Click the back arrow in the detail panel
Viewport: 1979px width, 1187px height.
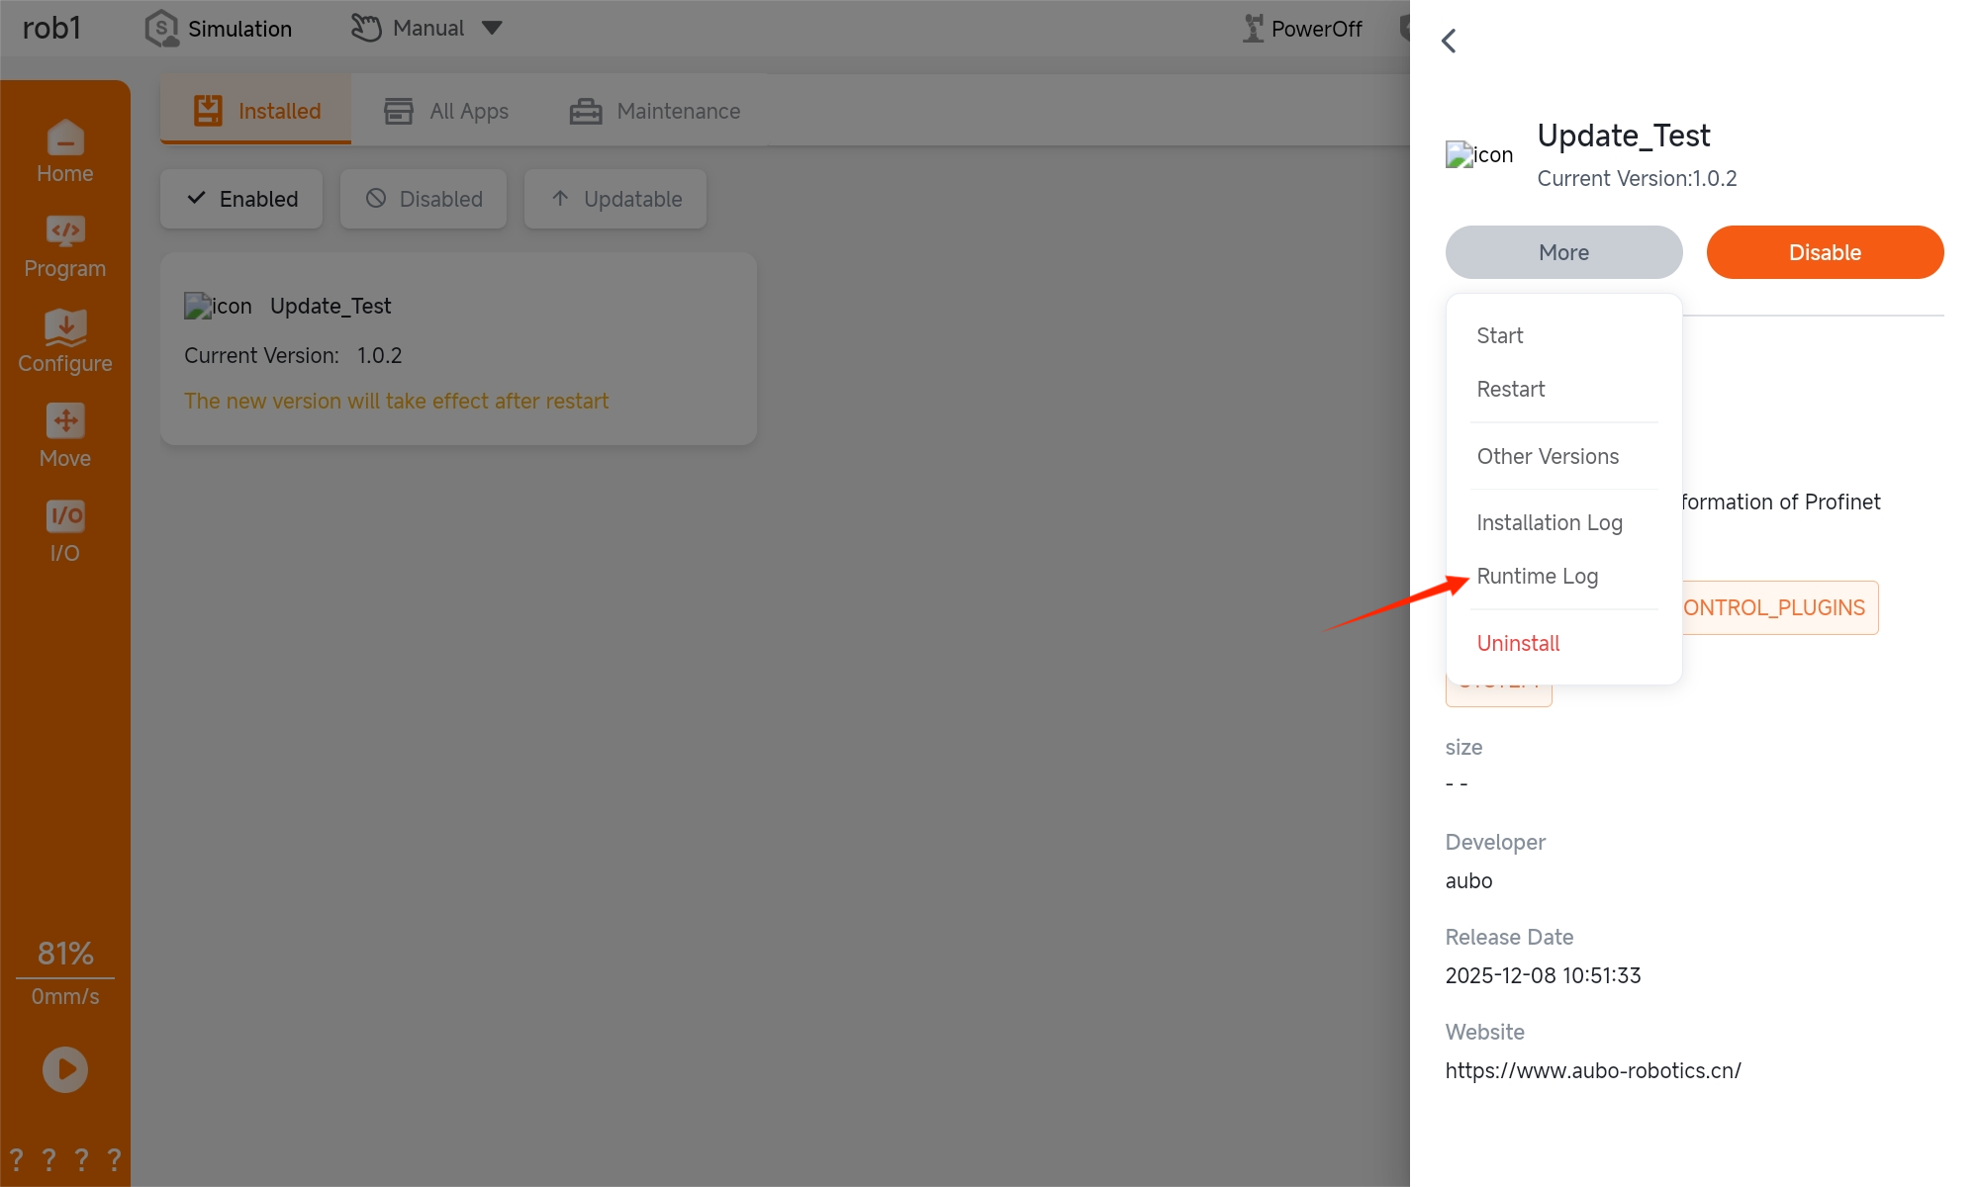[x=1450, y=41]
